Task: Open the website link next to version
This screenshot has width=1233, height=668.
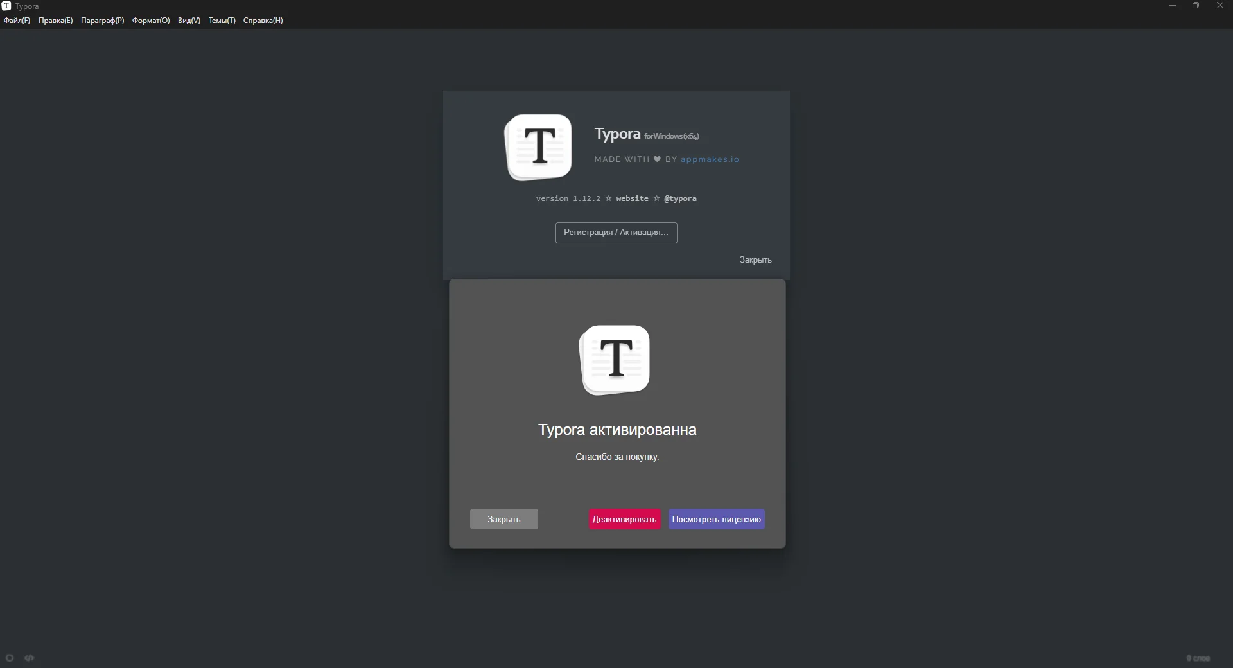Action: click(632, 198)
